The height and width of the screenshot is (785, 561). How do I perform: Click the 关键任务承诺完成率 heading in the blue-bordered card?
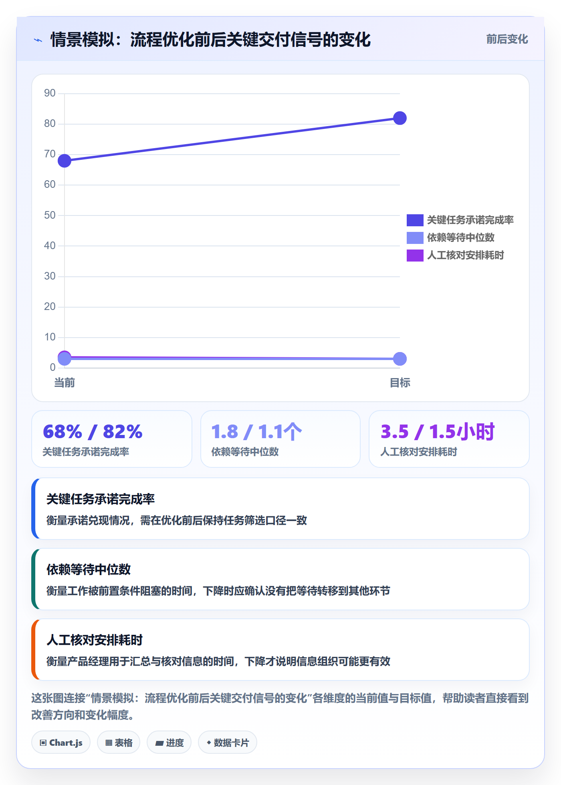click(x=101, y=499)
